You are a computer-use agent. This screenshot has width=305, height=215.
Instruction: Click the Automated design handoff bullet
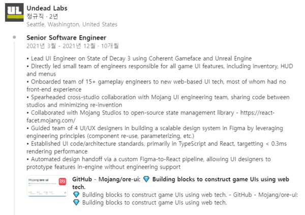tap(148, 163)
